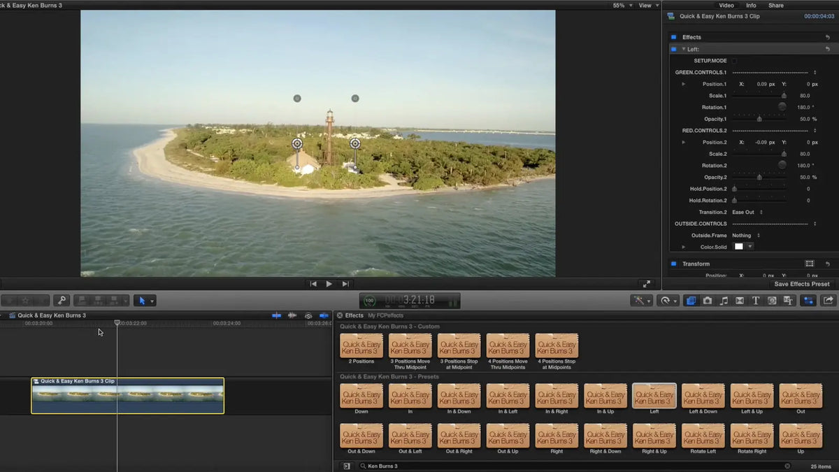Click the Rotation.1 dial
839x472 pixels.
click(x=782, y=107)
